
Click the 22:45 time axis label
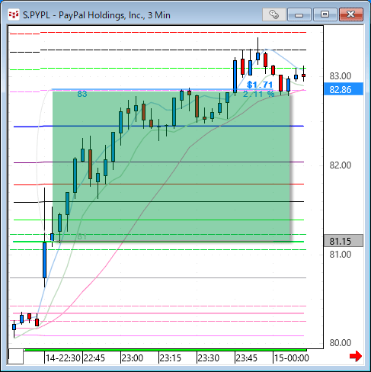(x=94, y=358)
